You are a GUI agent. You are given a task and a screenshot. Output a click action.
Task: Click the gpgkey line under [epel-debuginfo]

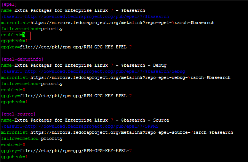(67, 96)
